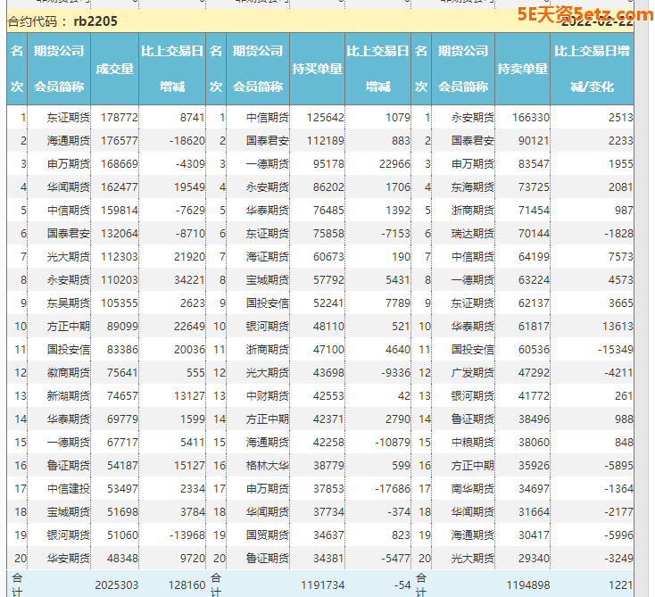Select the rb2205 contract code text
655x597 pixels.
[x=95, y=21]
